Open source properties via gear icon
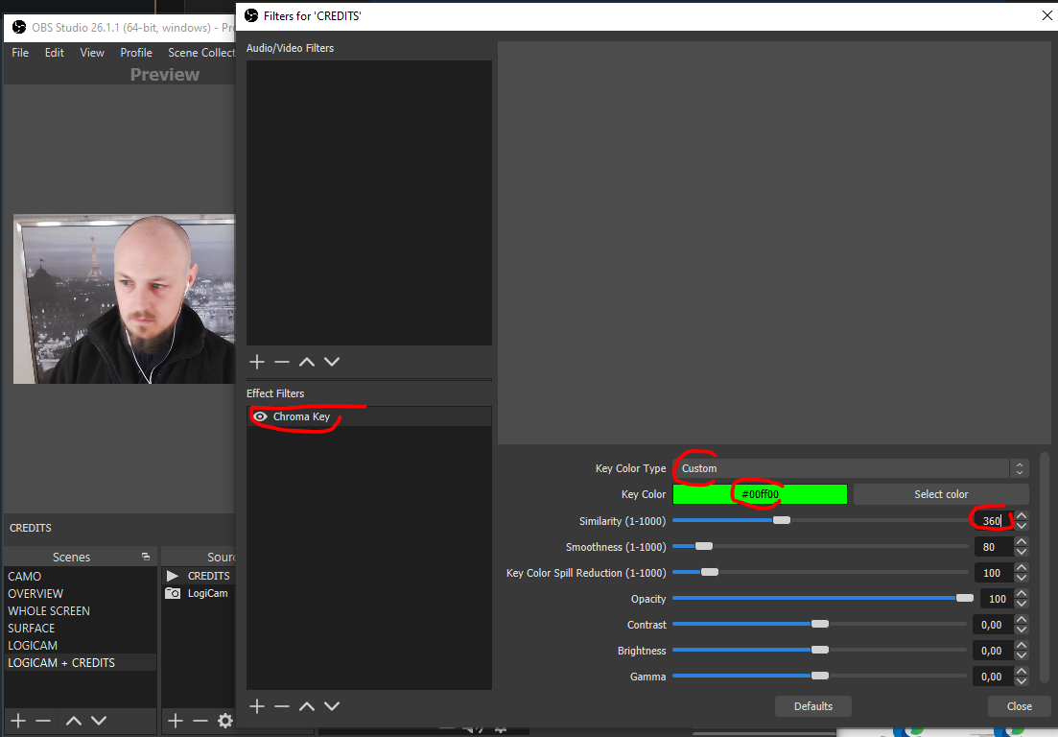 click(224, 721)
